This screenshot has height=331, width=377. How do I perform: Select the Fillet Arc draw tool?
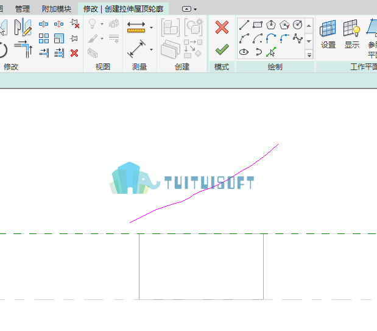[x=284, y=38]
